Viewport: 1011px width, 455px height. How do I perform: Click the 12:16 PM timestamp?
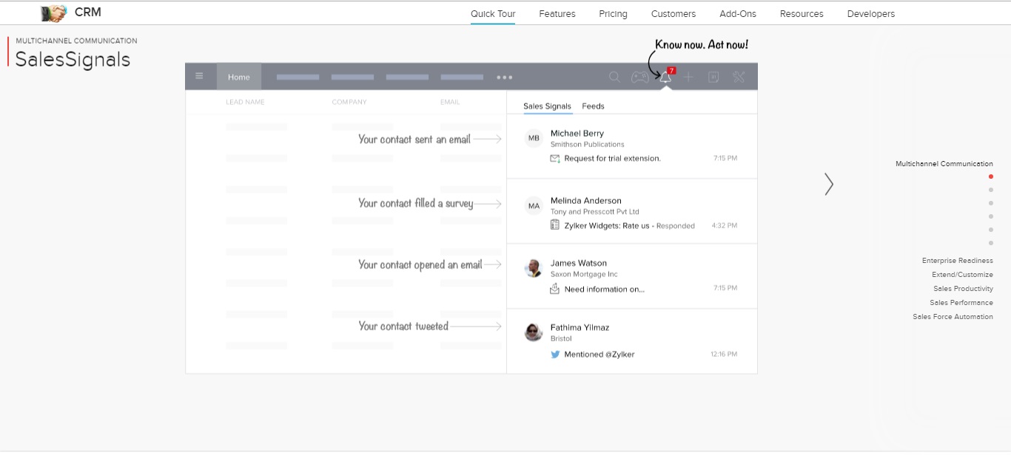[724, 354]
